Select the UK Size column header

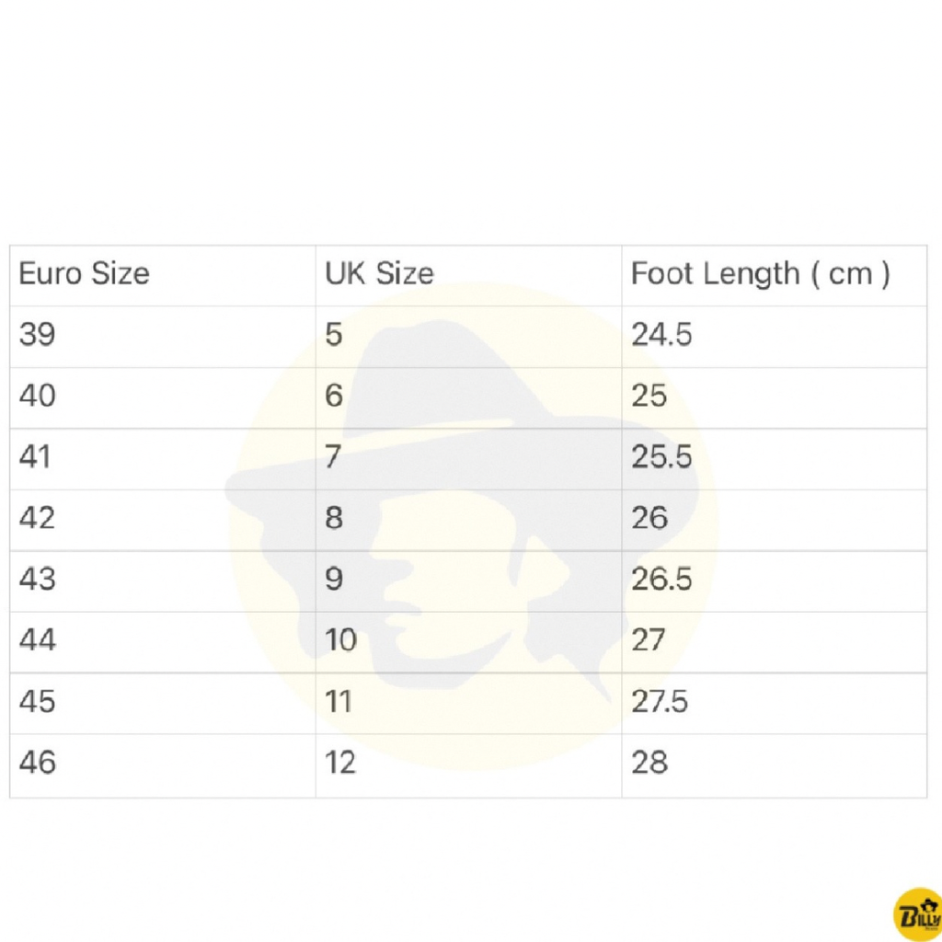click(379, 274)
